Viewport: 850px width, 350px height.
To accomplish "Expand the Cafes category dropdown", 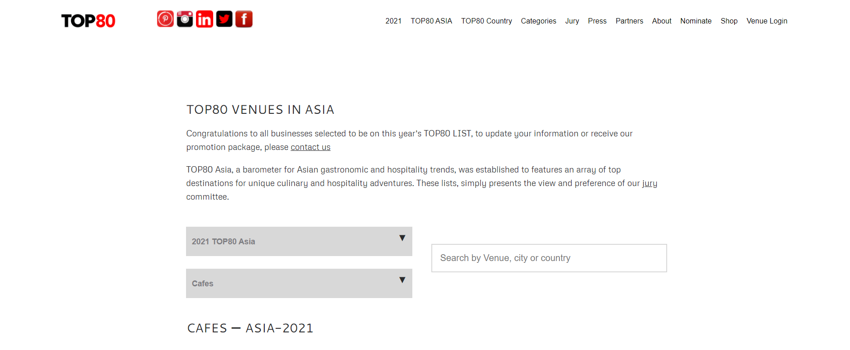I will click(299, 283).
